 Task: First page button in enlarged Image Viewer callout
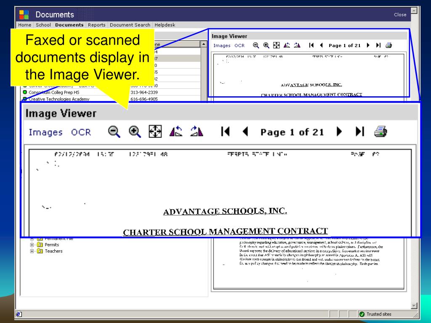225,132
